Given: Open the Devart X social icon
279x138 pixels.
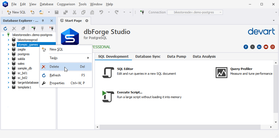Looking at the screenshot, I should coord(252,47).
